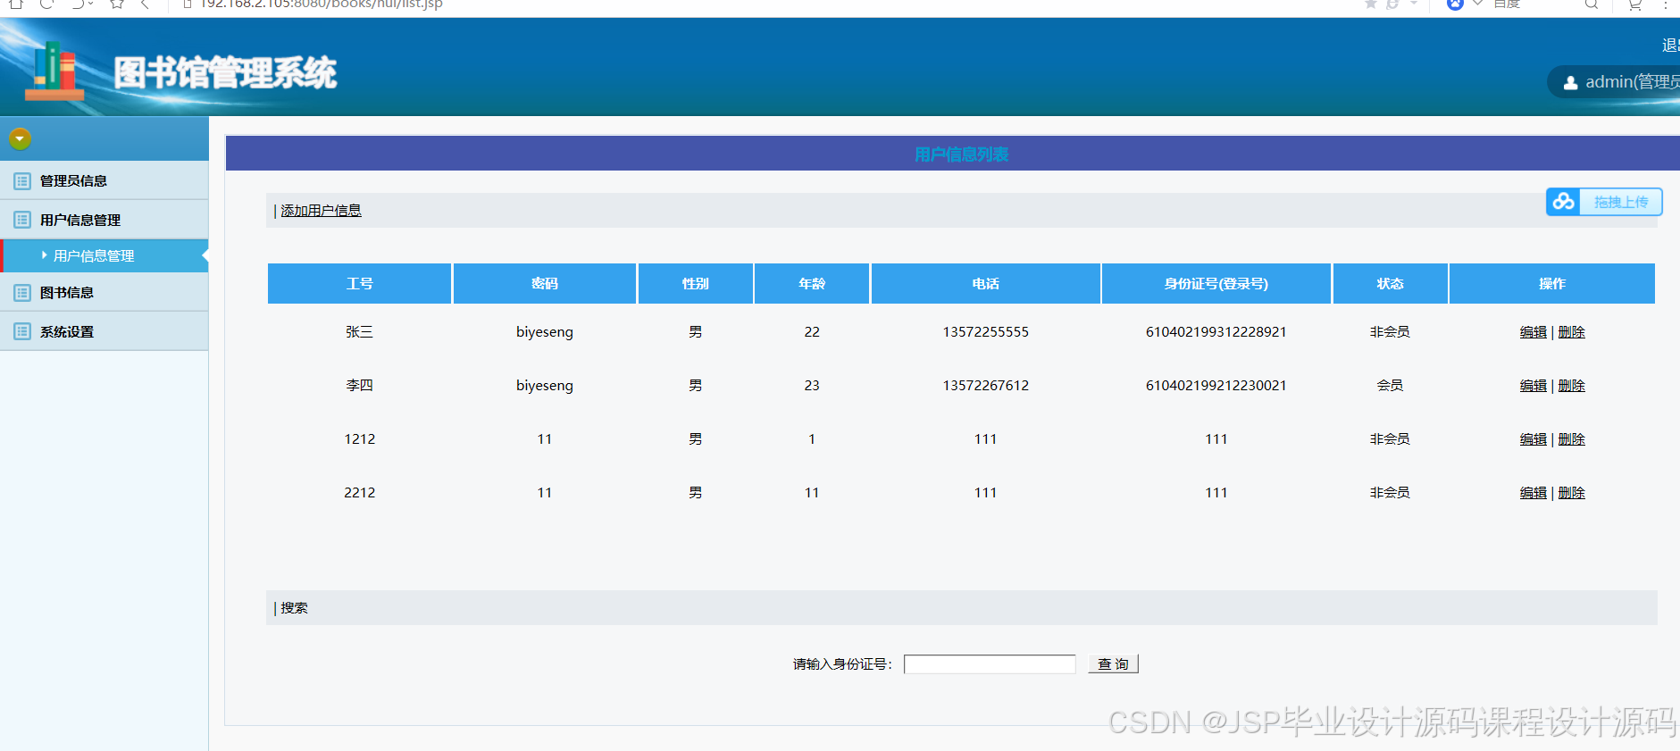This screenshot has height=751, width=1680.
Task: Click ID number 610402199312228921
Action: pyautogui.click(x=1216, y=332)
